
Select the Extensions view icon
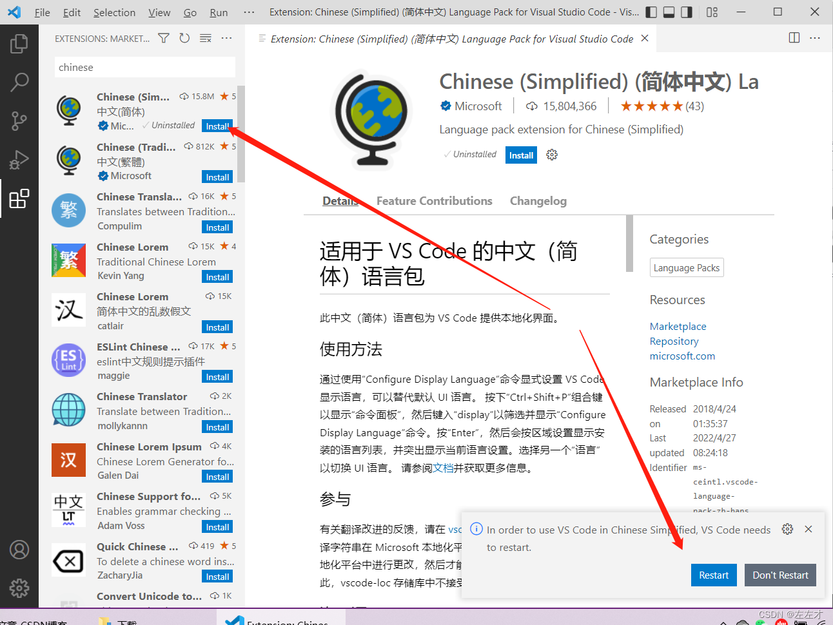point(19,198)
